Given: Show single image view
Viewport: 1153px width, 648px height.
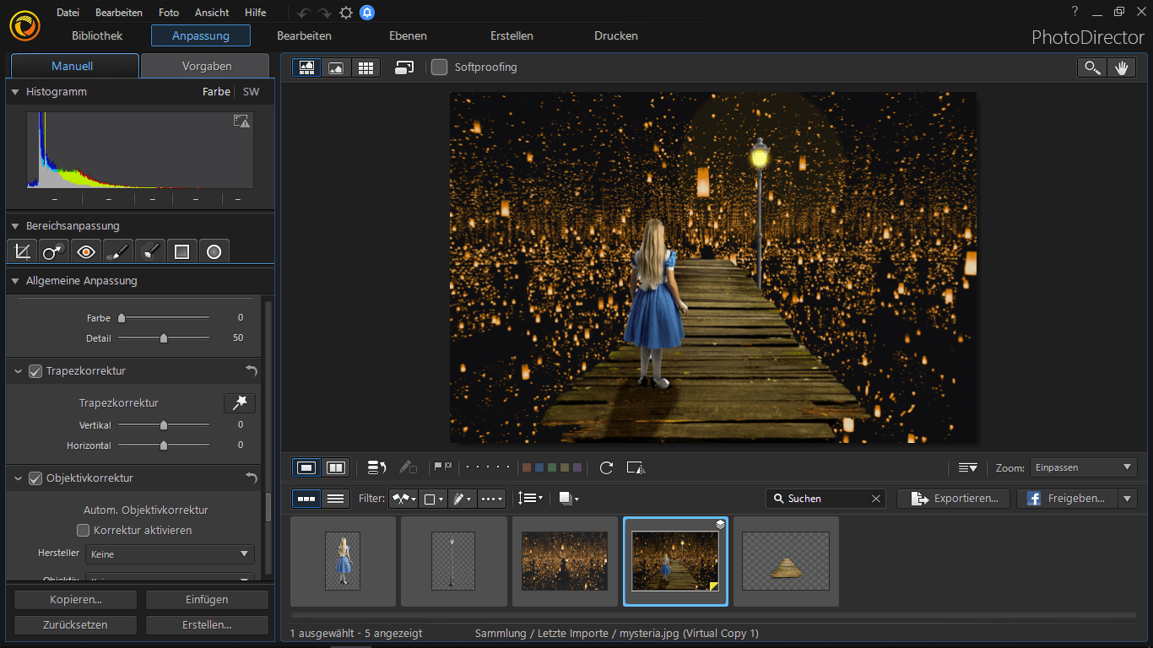Looking at the screenshot, I should tap(306, 467).
